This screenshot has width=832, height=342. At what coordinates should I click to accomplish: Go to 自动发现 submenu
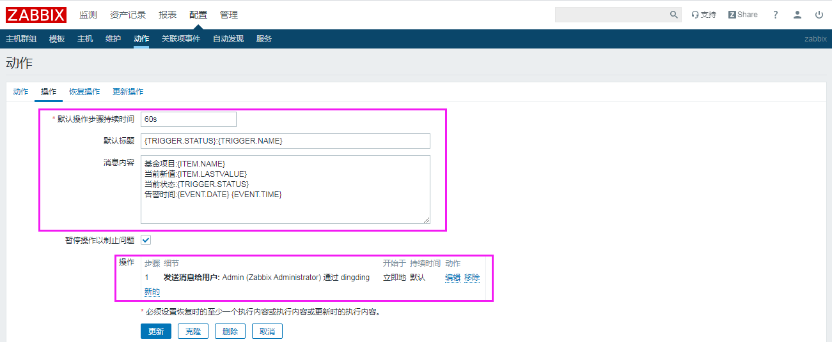[x=228, y=39]
